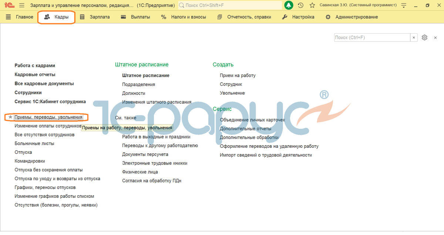Create an Увольнение document
The width and height of the screenshot is (444, 235).
232,93
